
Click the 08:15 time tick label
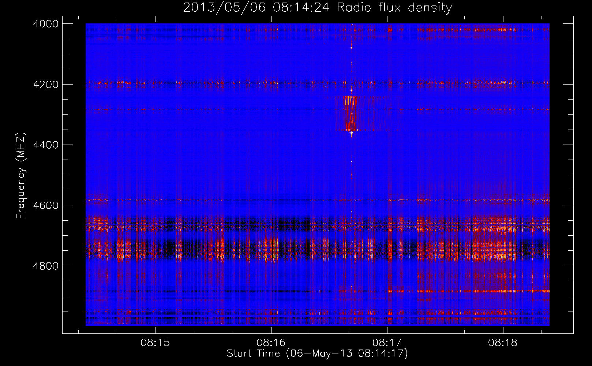[x=156, y=343]
